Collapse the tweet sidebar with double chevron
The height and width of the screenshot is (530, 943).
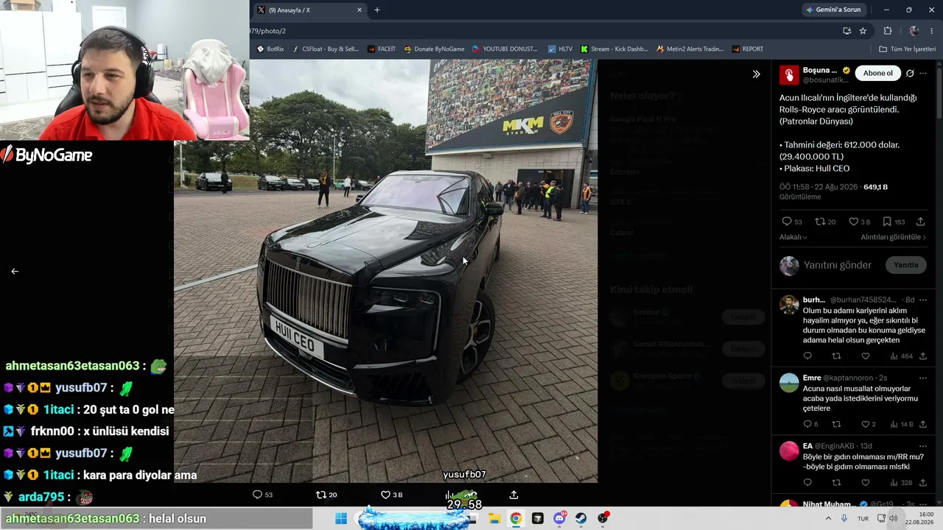tap(756, 74)
